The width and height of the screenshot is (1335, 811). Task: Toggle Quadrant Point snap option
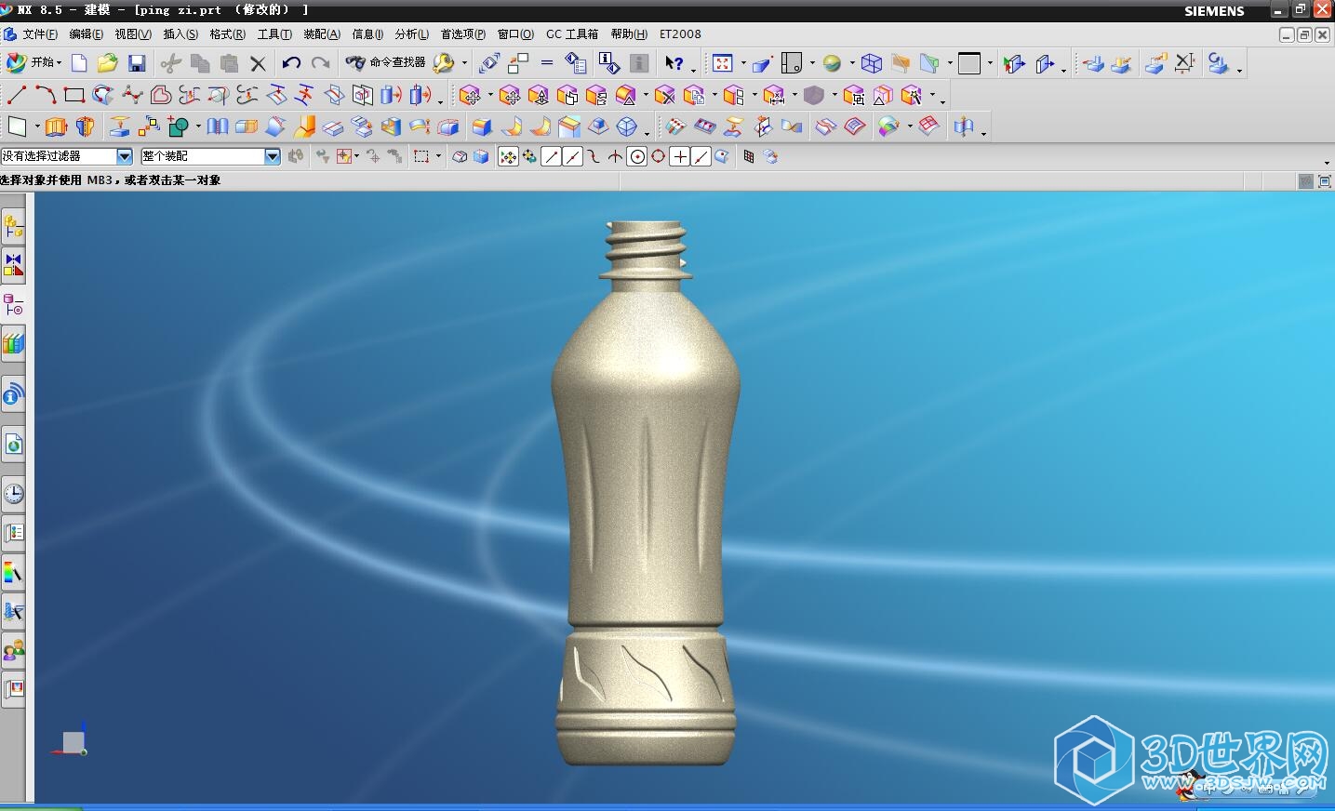click(x=659, y=157)
